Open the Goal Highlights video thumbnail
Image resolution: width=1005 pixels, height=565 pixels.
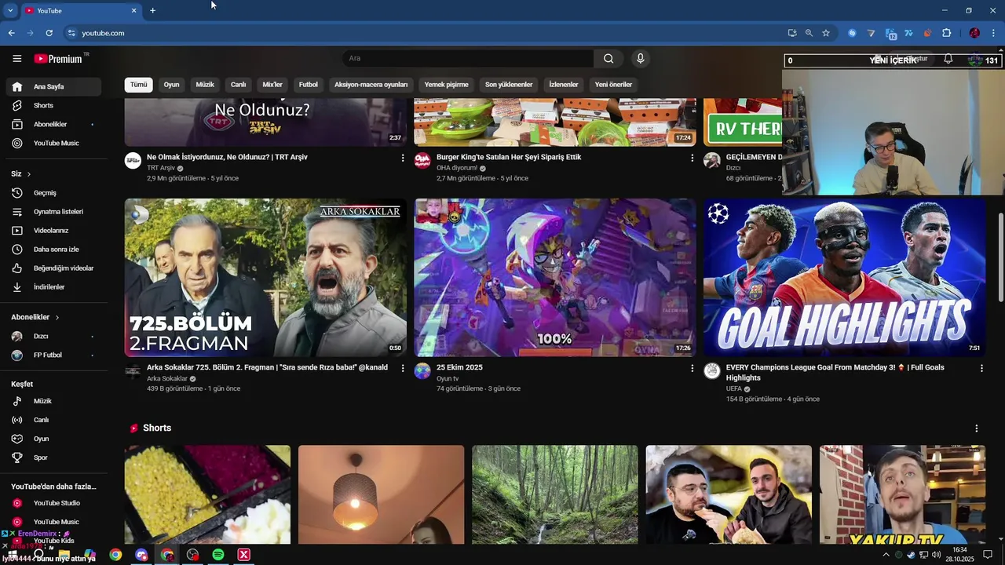(x=845, y=278)
